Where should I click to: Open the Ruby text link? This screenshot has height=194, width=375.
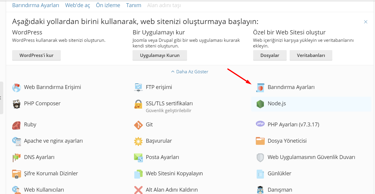[30, 125]
